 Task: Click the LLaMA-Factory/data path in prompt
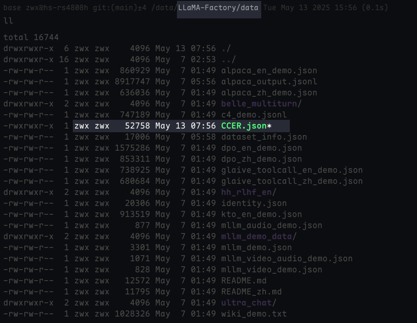(219, 8)
